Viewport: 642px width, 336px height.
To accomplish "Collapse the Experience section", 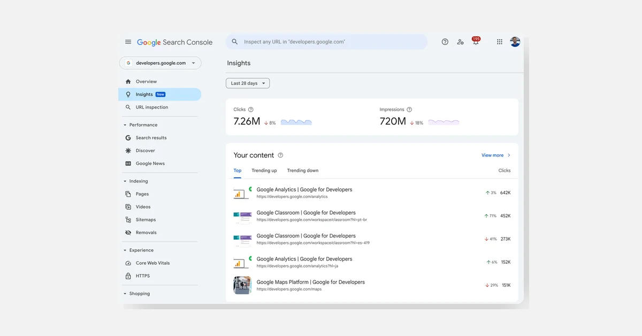I will (125, 250).
